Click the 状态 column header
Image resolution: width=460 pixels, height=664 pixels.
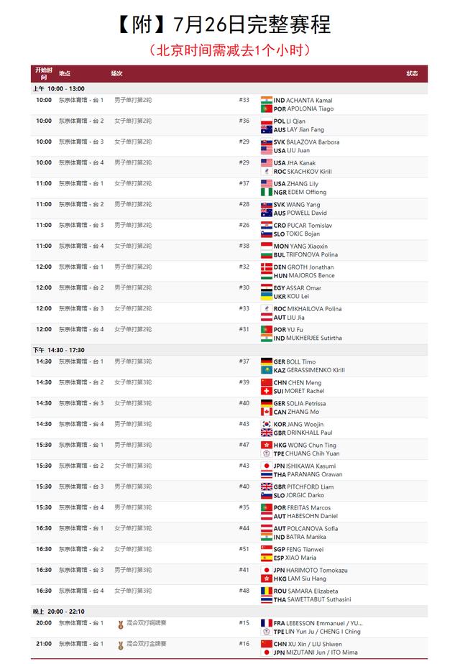(412, 73)
